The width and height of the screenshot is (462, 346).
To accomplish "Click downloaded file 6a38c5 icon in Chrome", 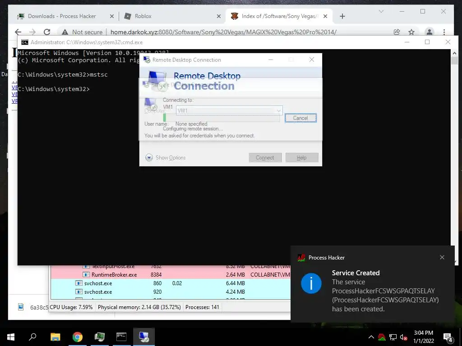I will click(21, 307).
